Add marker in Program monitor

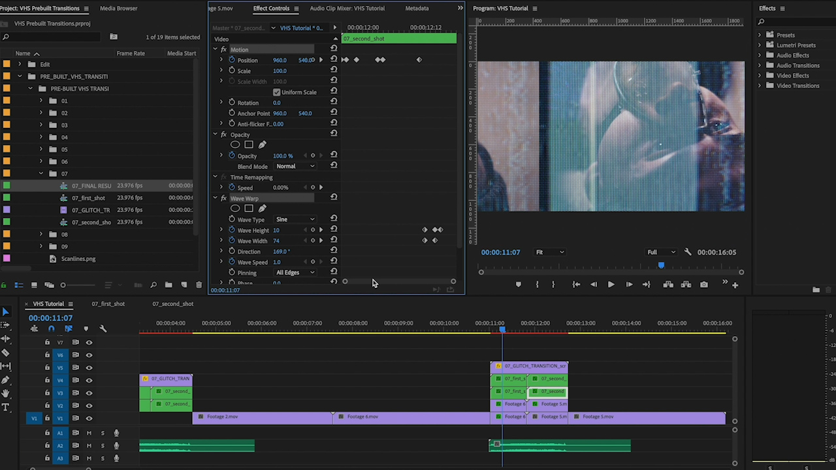coord(519,285)
